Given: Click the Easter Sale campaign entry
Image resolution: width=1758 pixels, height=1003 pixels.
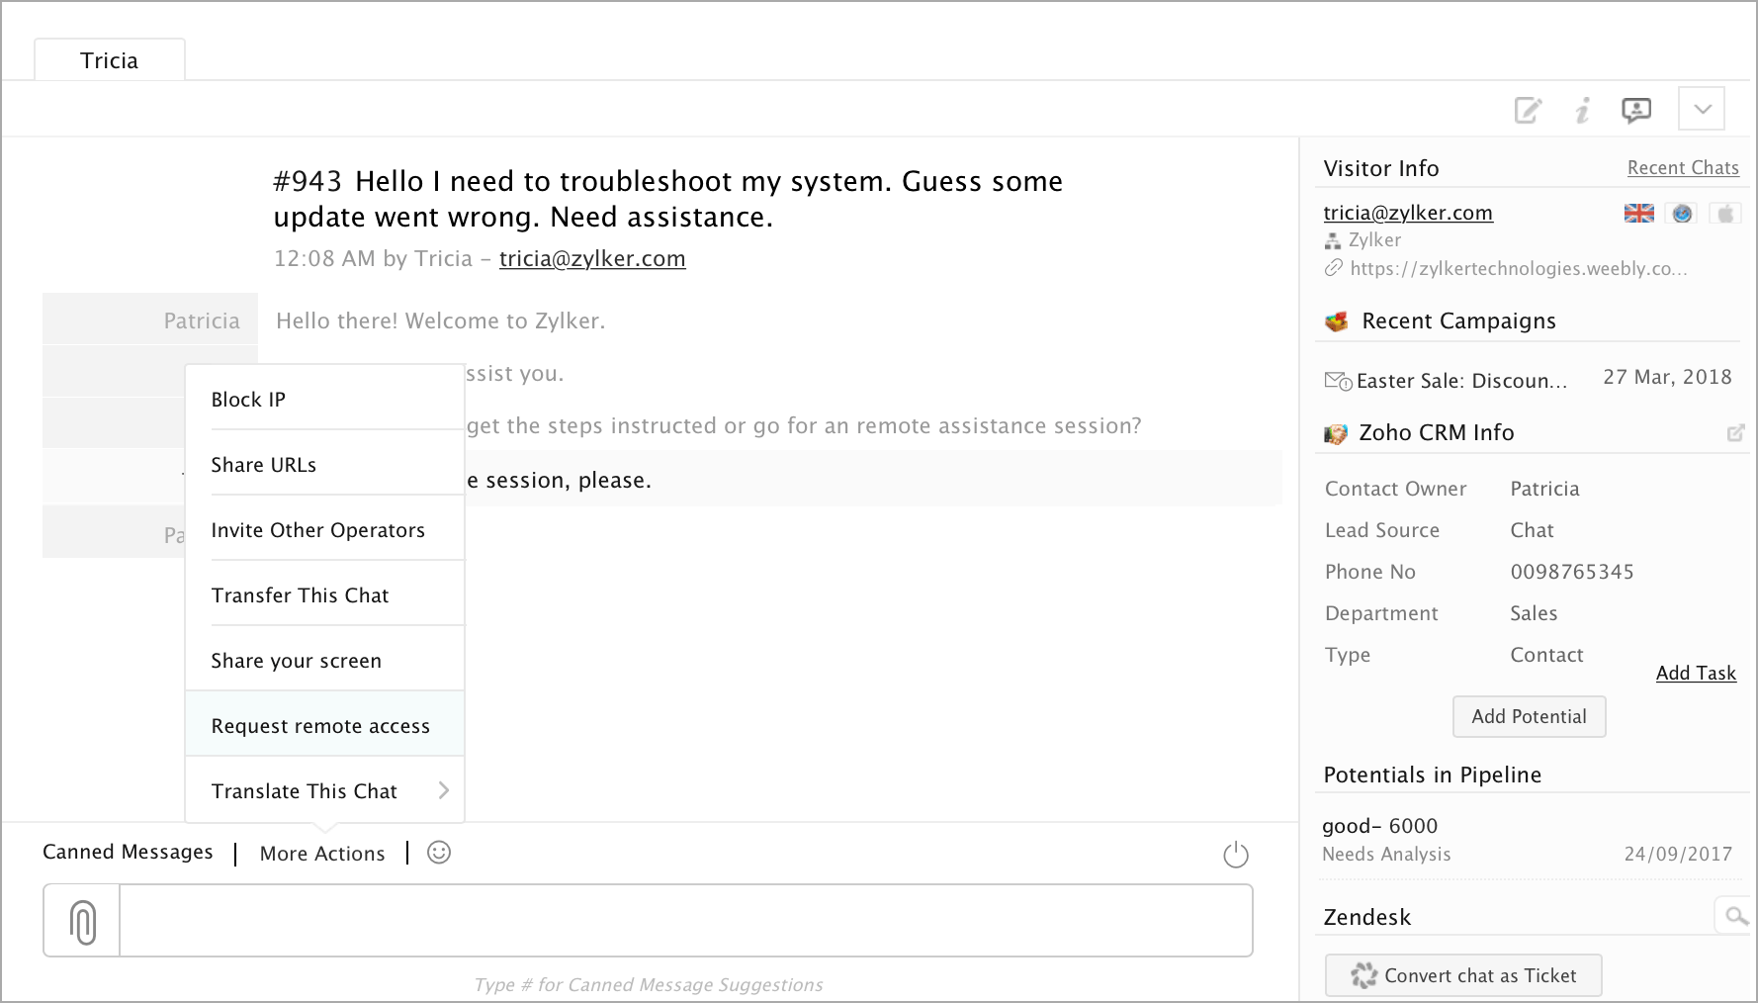Looking at the screenshot, I should 1461,381.
